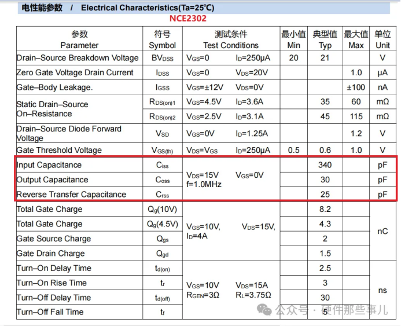401x326 pixels.
Task: Click the red NCE2302 part number title
Action: click(187, 19)
